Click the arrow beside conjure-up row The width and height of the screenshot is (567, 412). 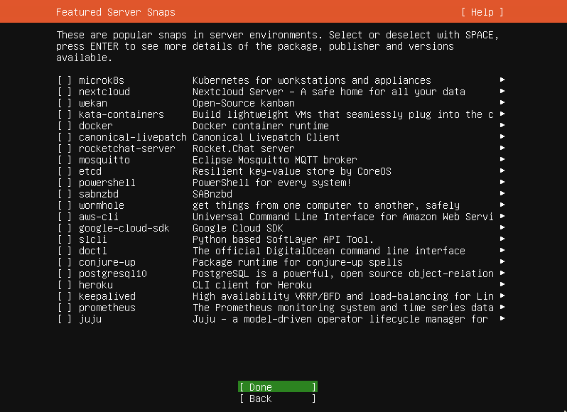click(502, 261)
